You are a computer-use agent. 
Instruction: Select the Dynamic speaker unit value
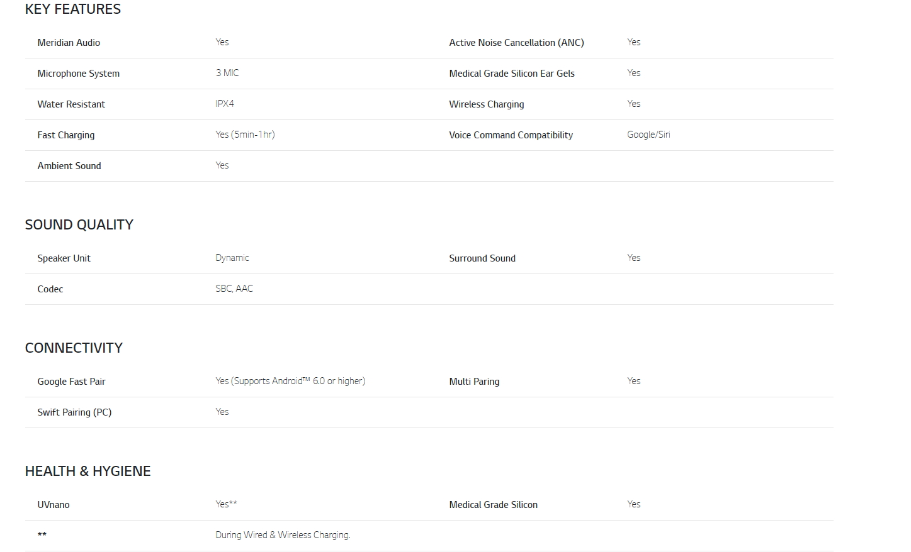(232, 258)
